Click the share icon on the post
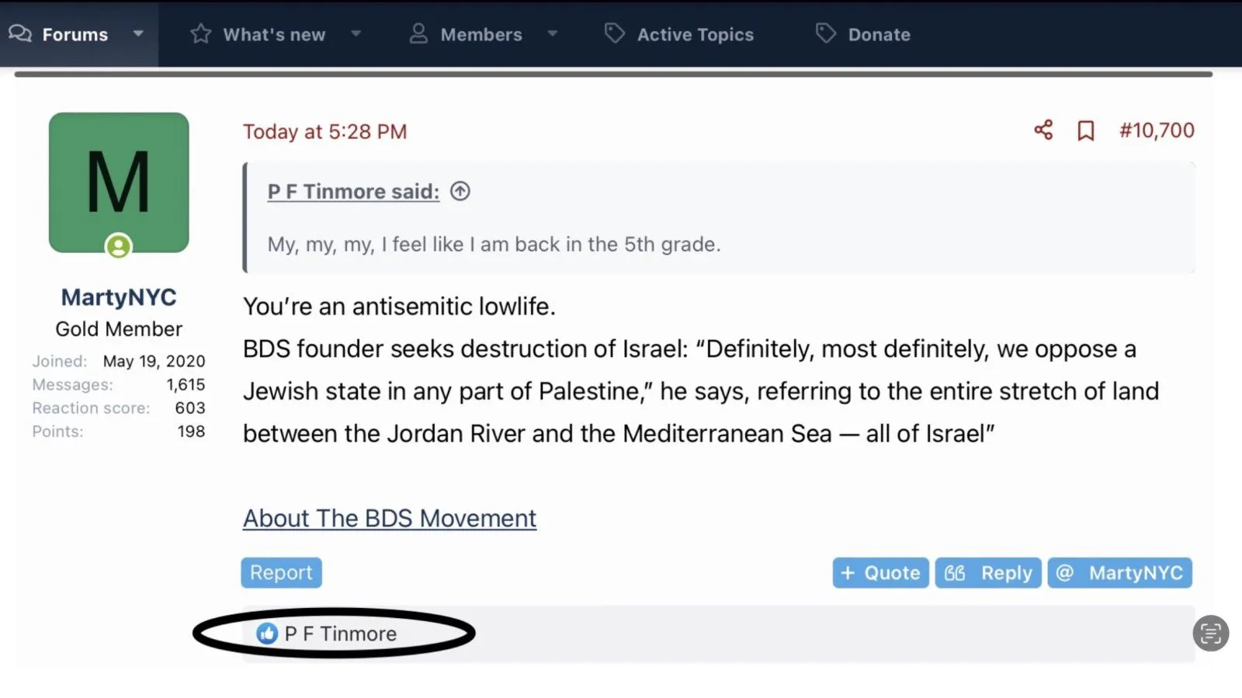 click(x=1043, y=130)
